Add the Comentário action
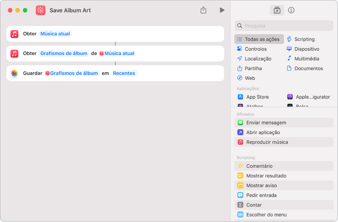Screen dimensions: 338x222 pos(284,166)
